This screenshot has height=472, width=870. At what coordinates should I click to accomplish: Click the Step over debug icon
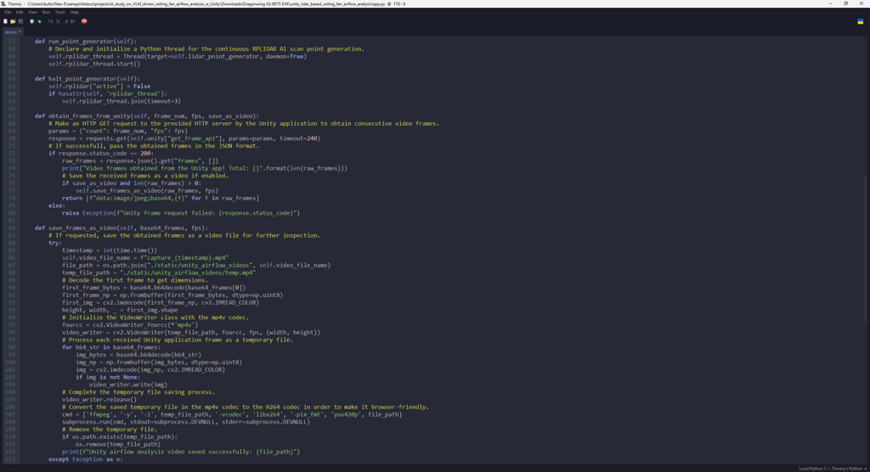coord(50,21)
